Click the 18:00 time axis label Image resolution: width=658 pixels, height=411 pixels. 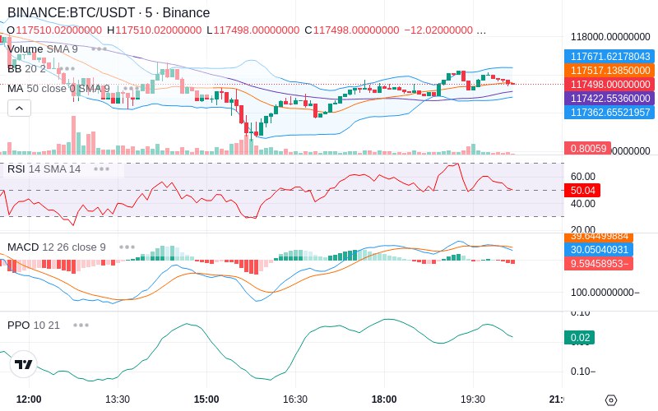click(384, 399)
